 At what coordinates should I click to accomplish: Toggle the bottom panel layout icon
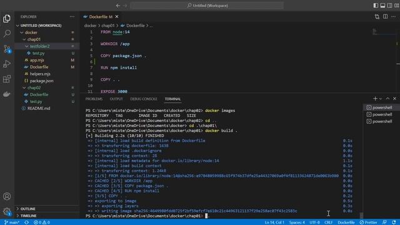point(382,6)
